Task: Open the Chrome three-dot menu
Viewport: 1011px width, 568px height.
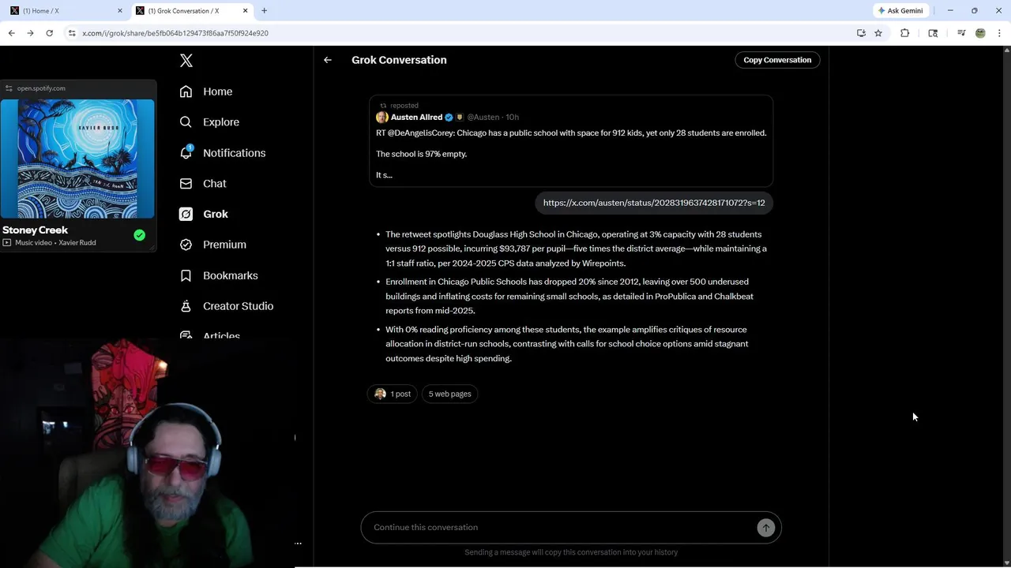Action: coord(999,33)
